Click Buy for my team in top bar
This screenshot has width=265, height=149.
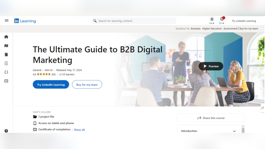[x=249, y=29]
